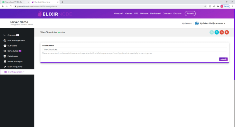Image resolution: width=235 pixels, height=127 pixels.
Task: Open the Extras dropdown in the navbar
Action: coord(177,13)
